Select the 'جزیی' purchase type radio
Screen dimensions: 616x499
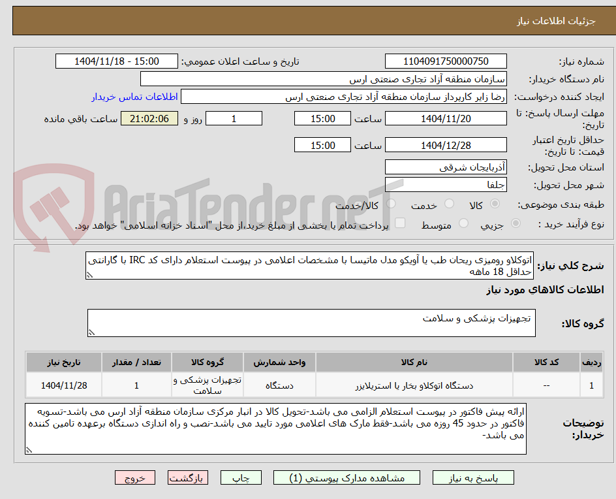516,223
